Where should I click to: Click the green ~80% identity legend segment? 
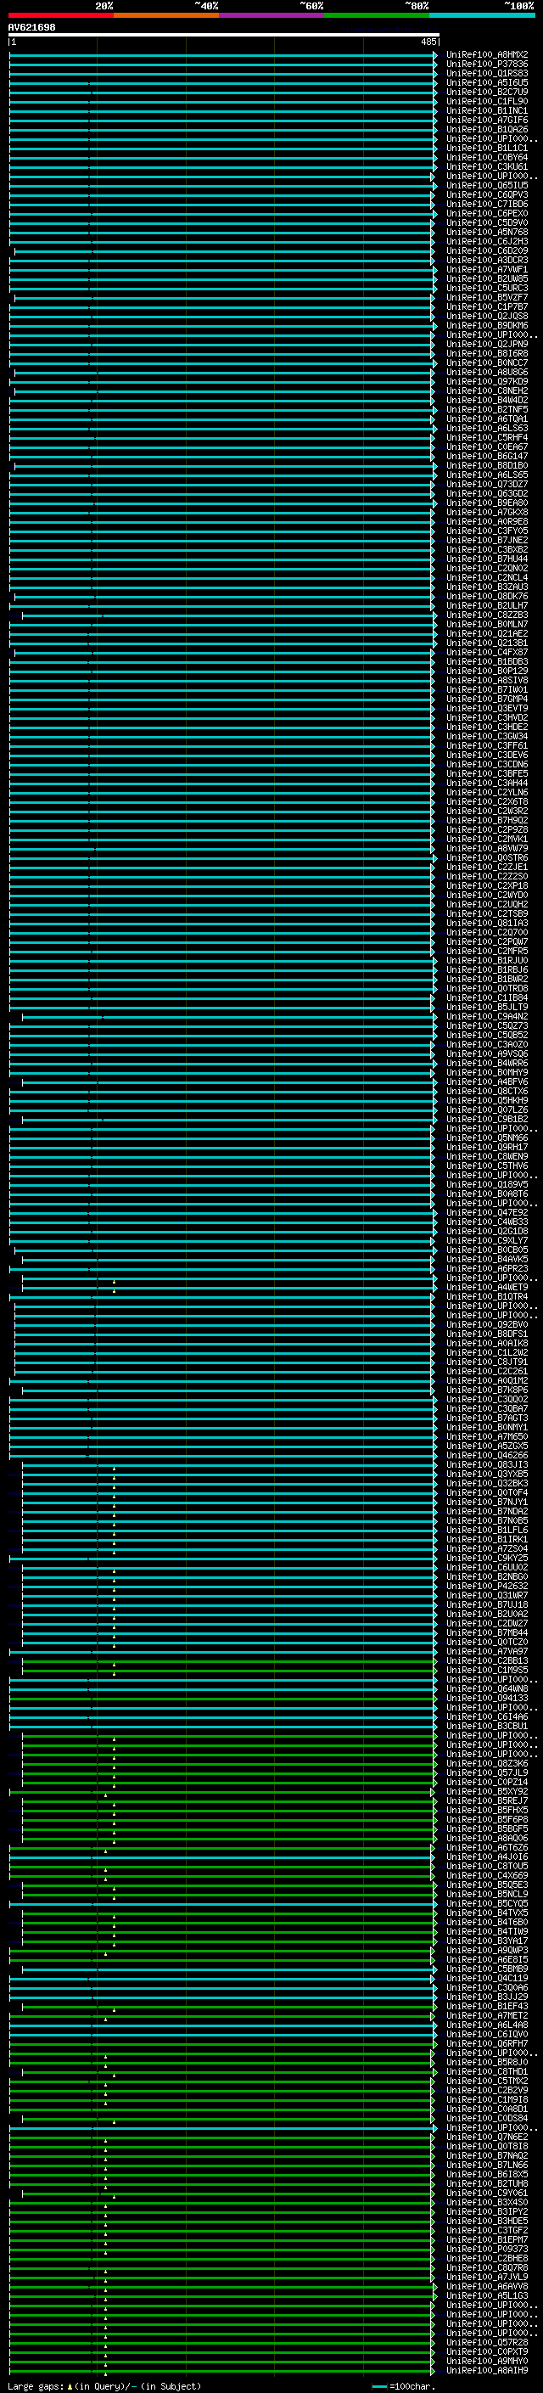(x=377, y=15)
